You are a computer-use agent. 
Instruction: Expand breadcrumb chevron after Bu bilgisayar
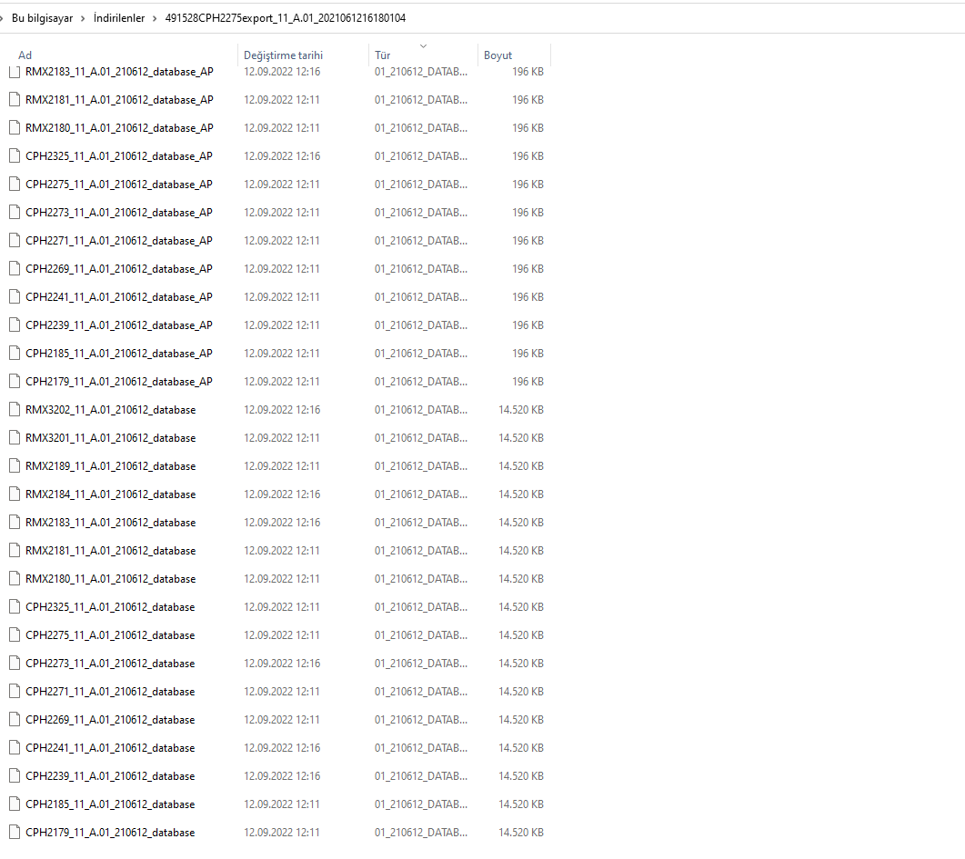[83, 18]
